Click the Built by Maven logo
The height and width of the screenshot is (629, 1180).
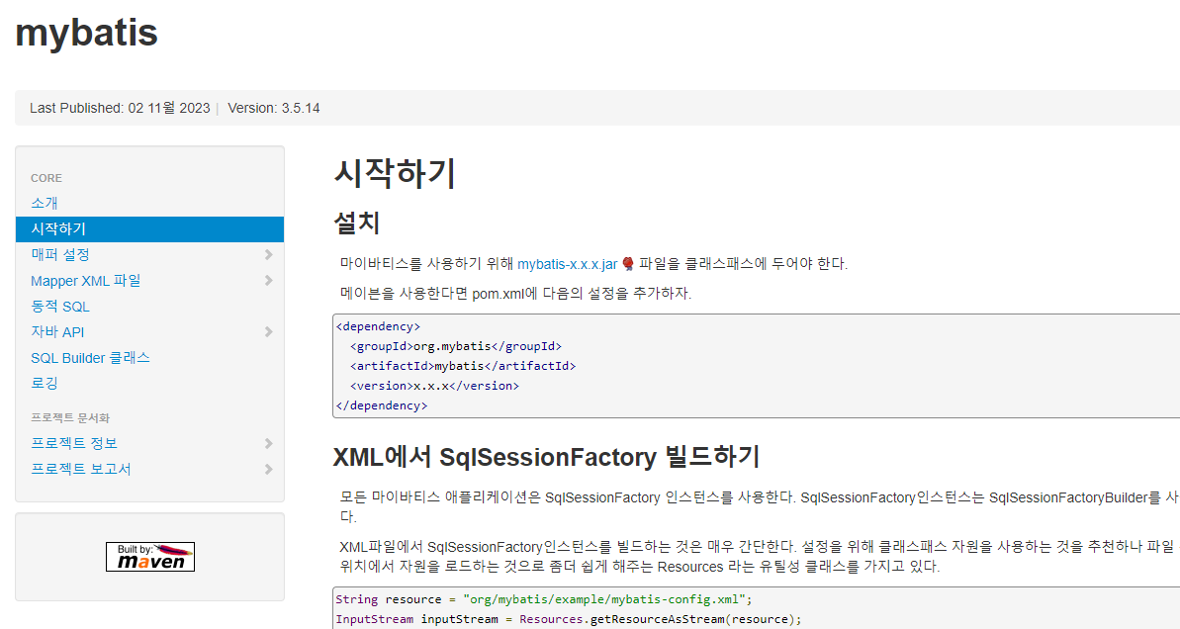tap(150, 557)
